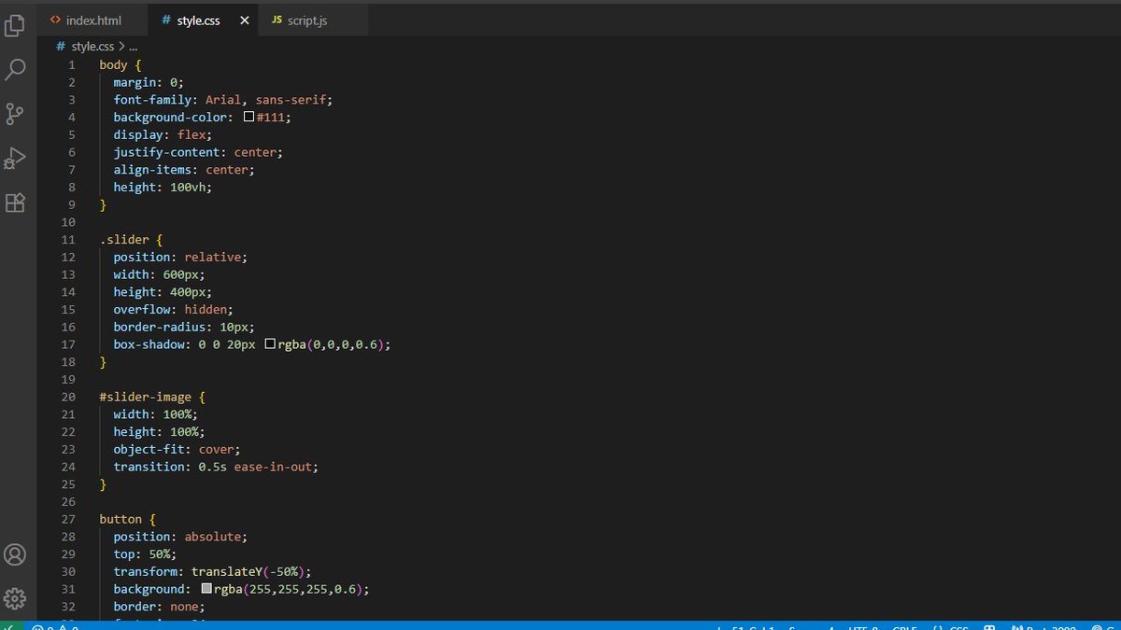Open the Extensions view
Screen dimensions: 1121x630
(x=15, y=203)
